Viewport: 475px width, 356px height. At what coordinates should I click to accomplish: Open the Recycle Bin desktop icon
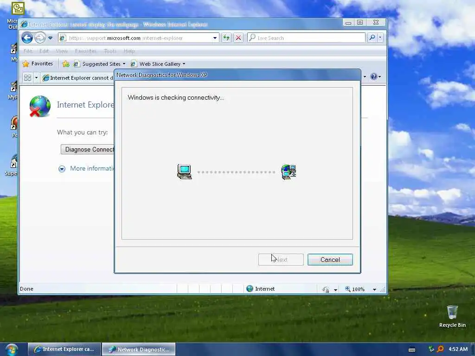coord(452,317)
